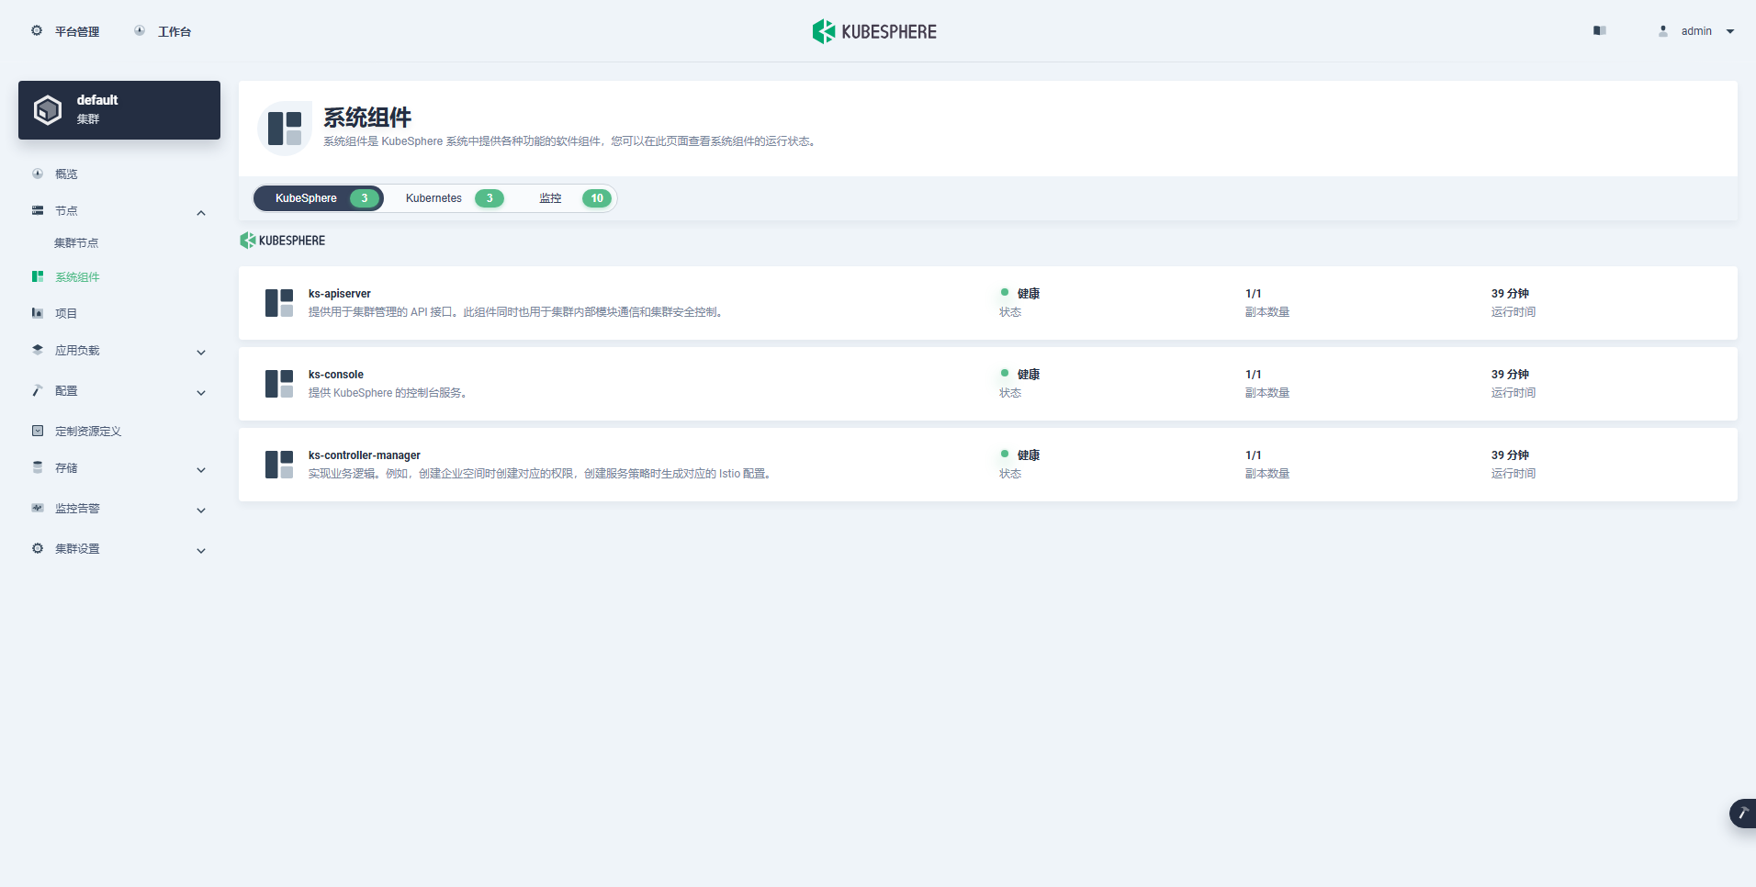Click the configuration hammer icon
The width and height of the screenshot is (1756, 887).
(38, 390)
